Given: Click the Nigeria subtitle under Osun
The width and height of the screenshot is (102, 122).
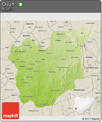Looking at the screenshot, I should [x=8, y=9].
